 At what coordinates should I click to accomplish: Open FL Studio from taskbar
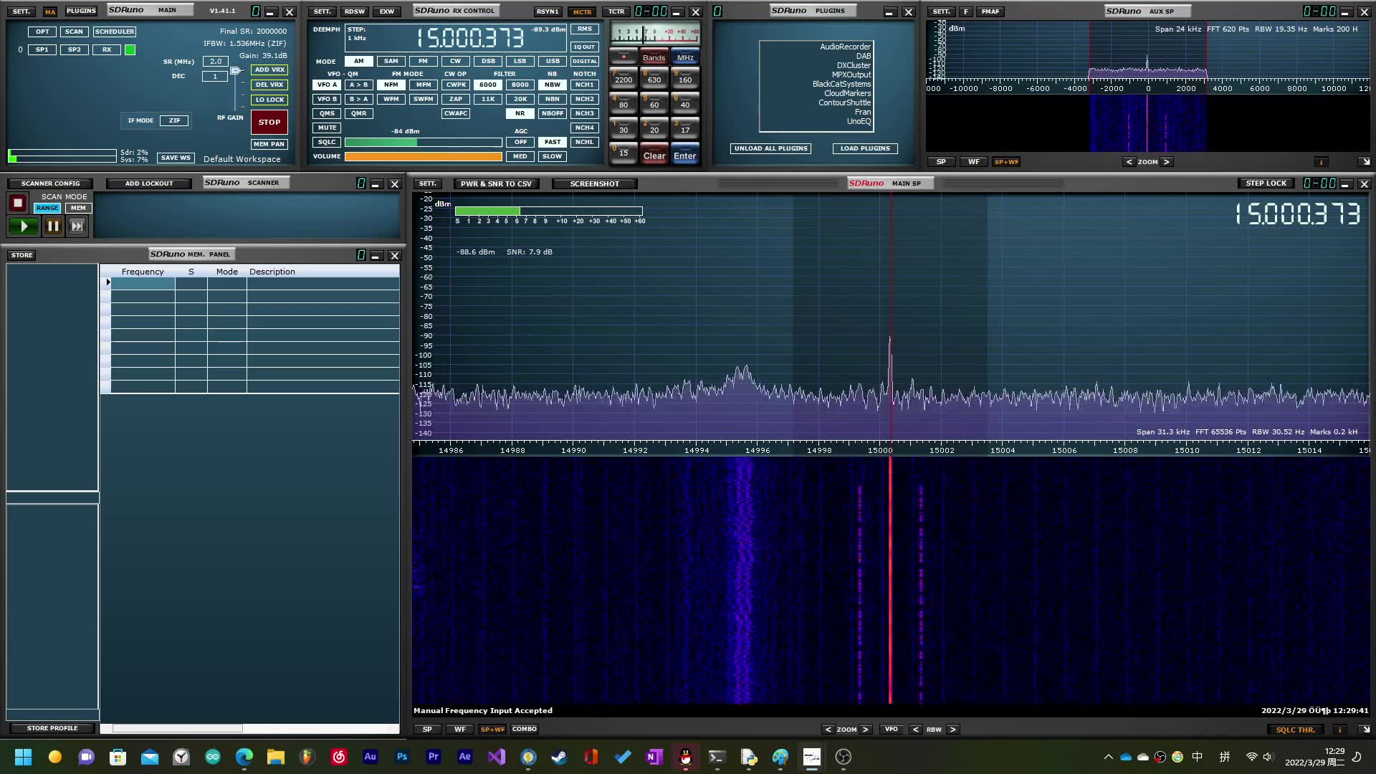point(307,757)
